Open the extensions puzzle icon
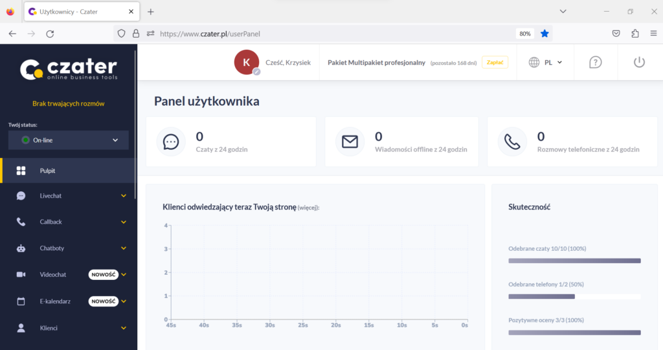663x350 pixels. [635, 34]
